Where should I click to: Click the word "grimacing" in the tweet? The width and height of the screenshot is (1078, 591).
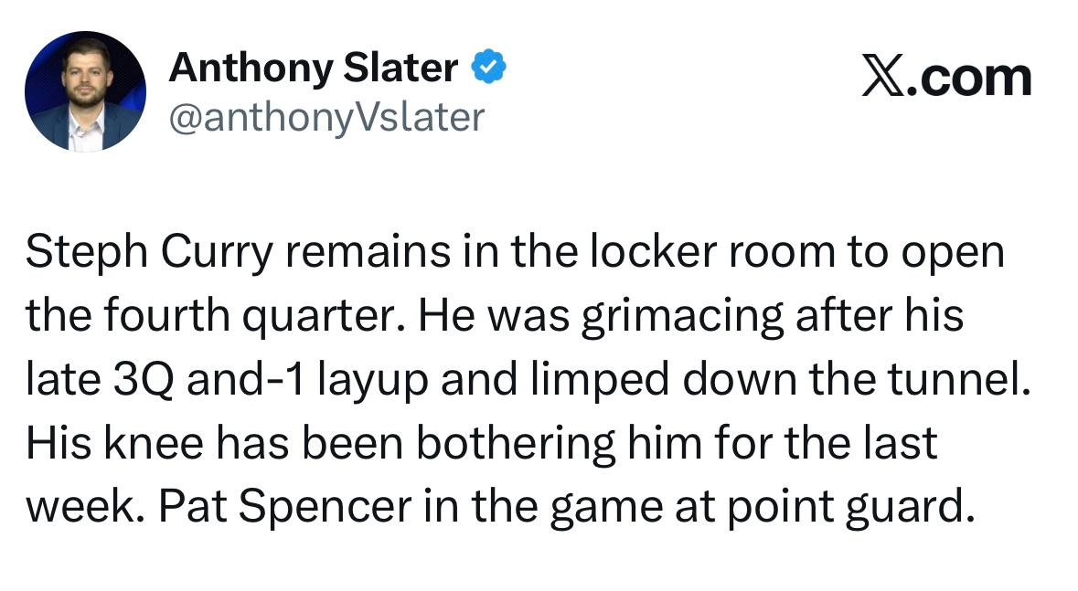pos(682,316)
